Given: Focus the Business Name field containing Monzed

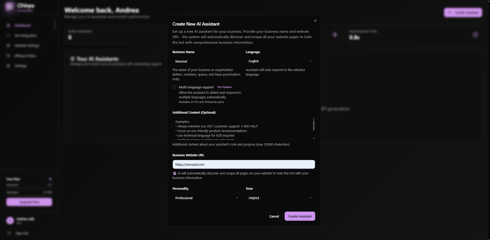Looking at the screenshot, I should pyautogui.click(x=207, y=61).
